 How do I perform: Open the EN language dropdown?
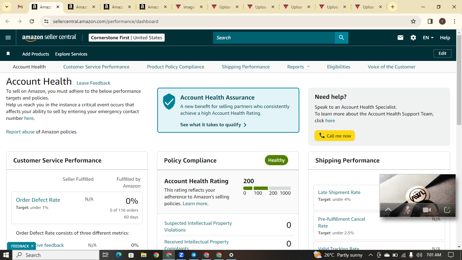428,38
